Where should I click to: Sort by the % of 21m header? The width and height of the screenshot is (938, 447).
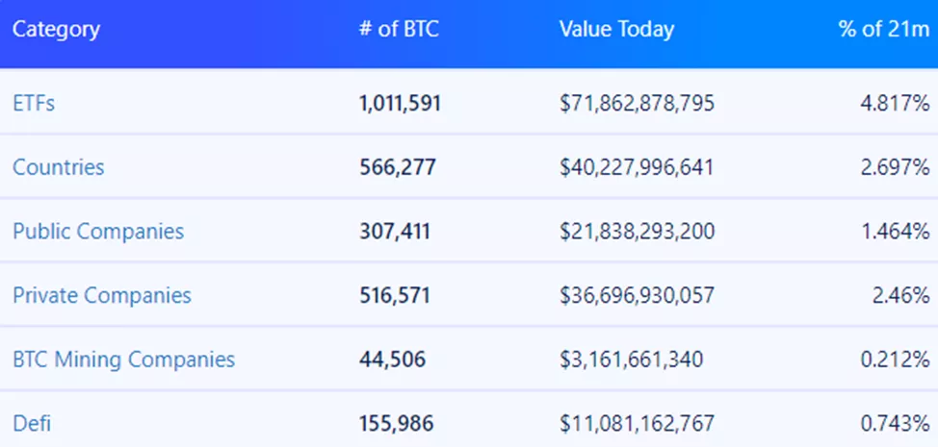pos(883,29)
